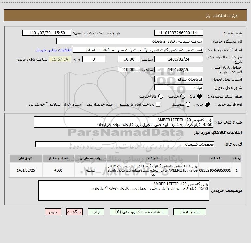
Task: Click the price validity time field 10:00
Action: (129, 69)
